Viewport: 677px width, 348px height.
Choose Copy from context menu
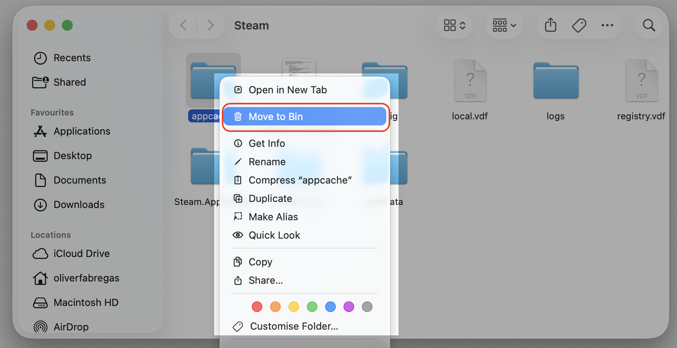(305, 262)
